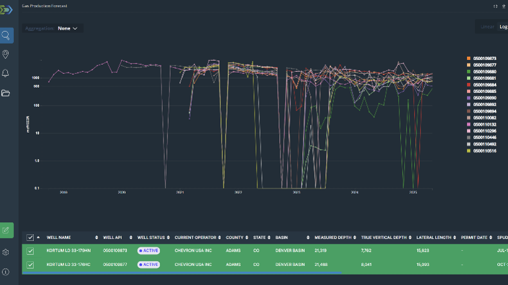Switch chart scale to Linear
Image resolution: width=508 pixels, height=285 pixels.
(487, 27)
